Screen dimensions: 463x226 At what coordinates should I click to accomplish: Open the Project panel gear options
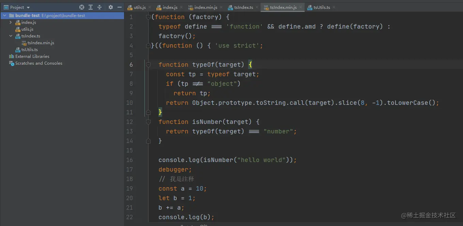point(111,7)
